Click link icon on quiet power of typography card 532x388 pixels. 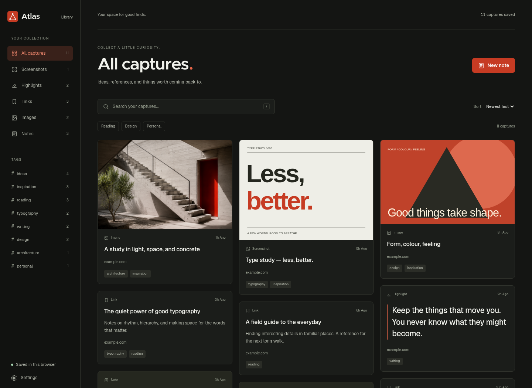(x=106, y=300)
